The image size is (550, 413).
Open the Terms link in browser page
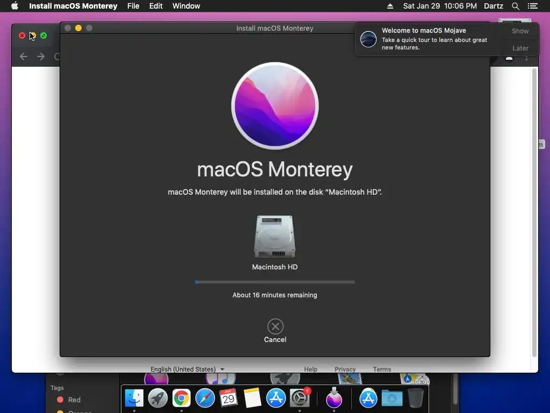(382, 369)
